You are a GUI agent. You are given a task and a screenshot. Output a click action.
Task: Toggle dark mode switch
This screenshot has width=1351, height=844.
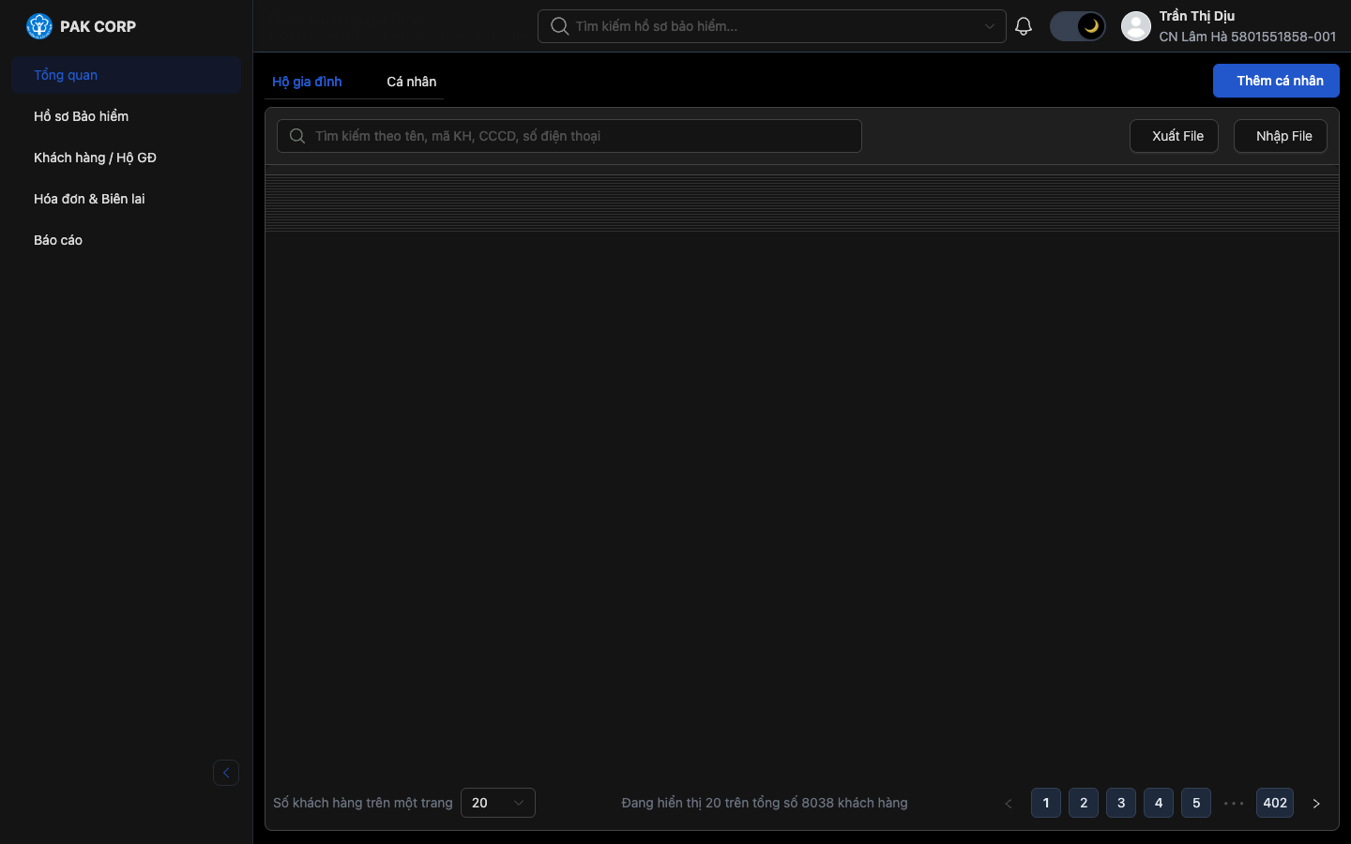coord(1077,26)
